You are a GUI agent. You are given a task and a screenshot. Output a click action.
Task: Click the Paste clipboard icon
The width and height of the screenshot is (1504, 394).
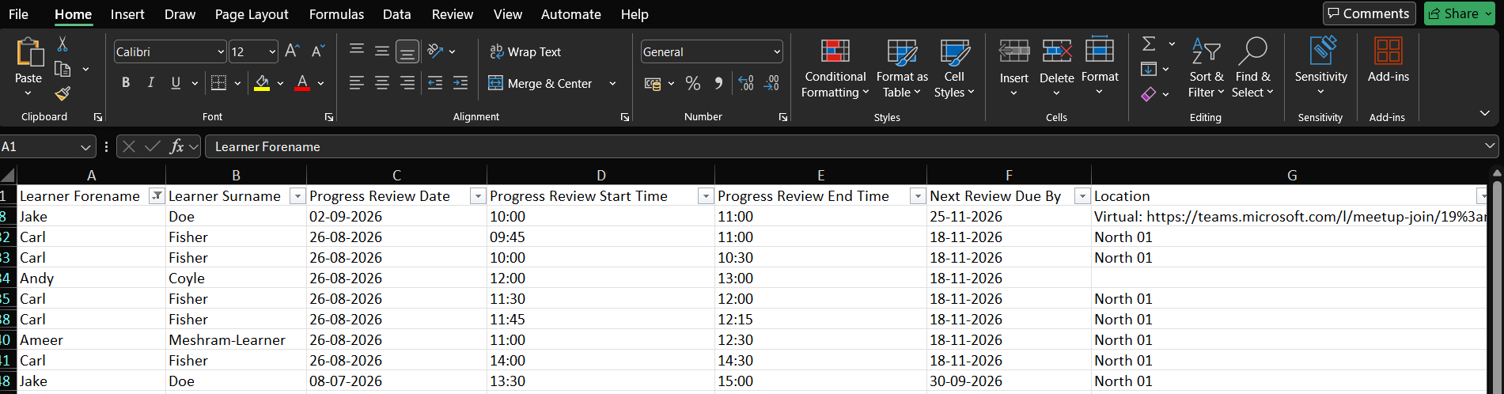tap(28, 52)
